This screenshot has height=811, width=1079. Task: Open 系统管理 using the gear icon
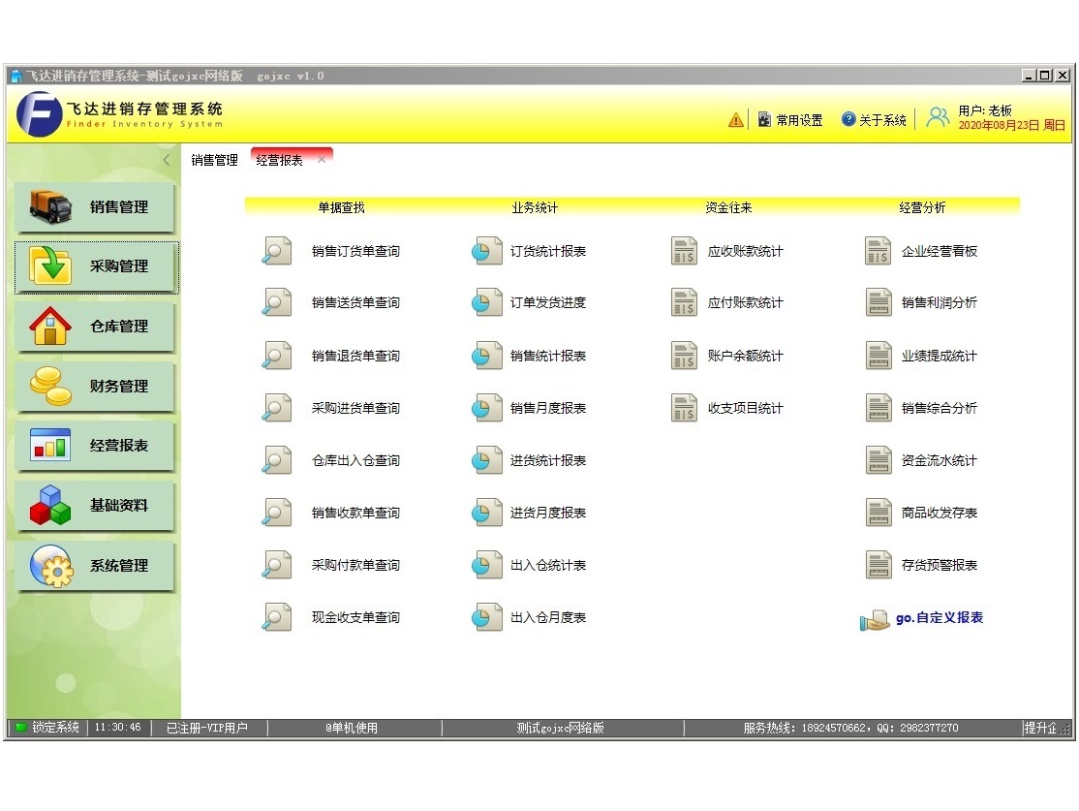[51, 566]
